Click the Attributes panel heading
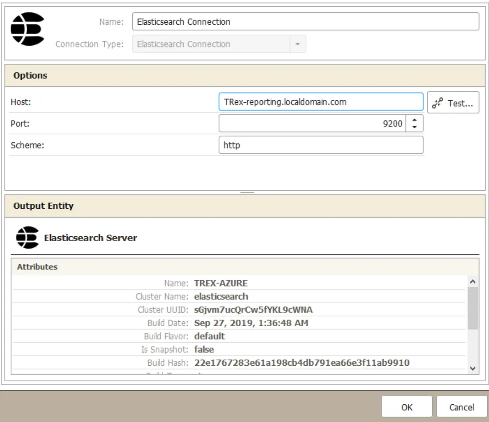The width and height of the screenshot is (489, 422). click(37, 267)
